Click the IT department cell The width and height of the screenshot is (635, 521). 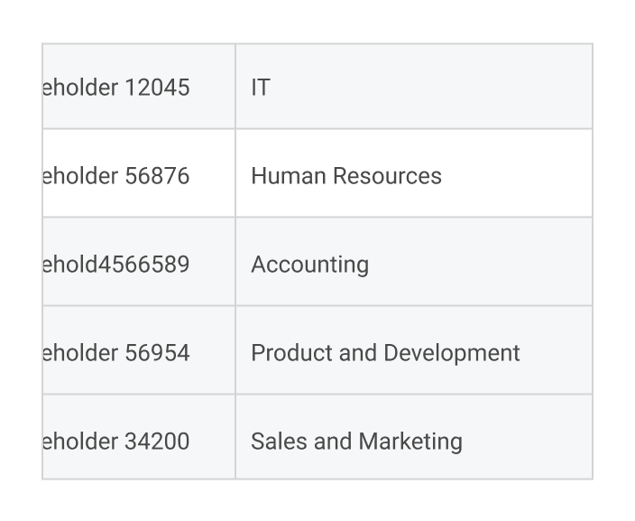coord(413,87)
